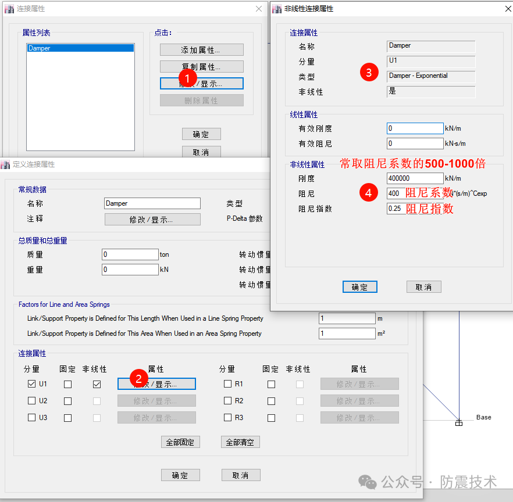
Task: Select Damper in the 属性列表 list
Action: [x=80, y=48]
